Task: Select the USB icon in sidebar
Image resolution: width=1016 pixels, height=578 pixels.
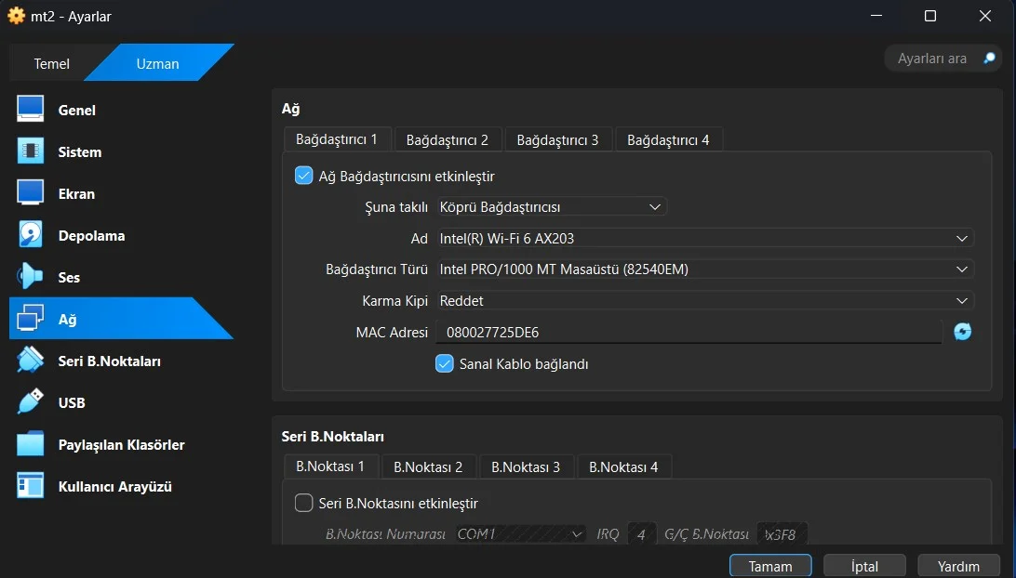Action: 31,402
